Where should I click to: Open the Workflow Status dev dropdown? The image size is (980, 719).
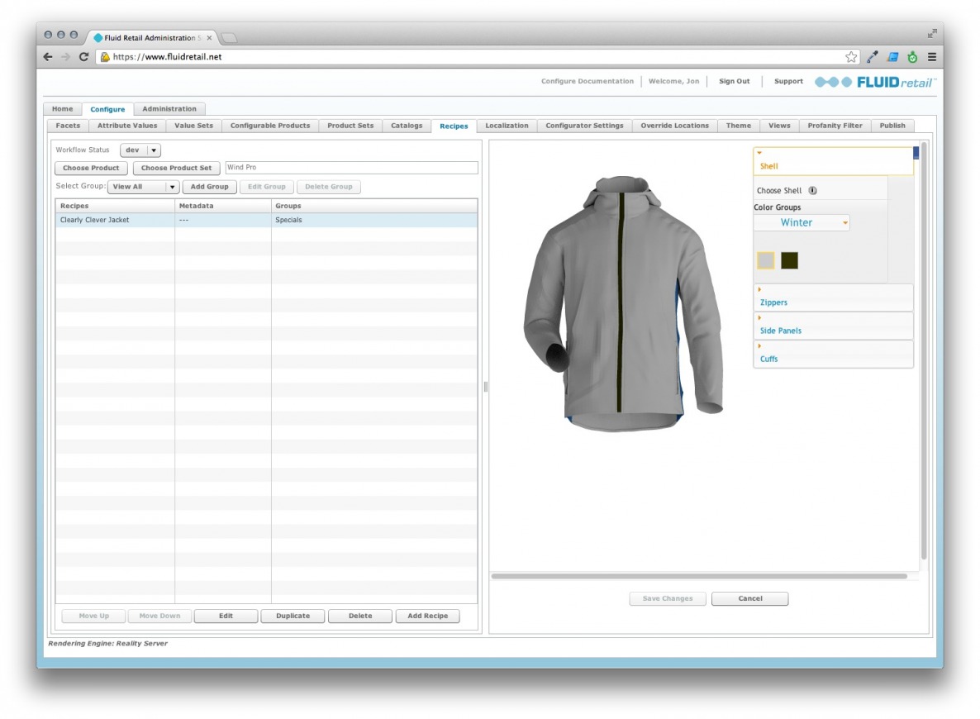(139, 150)
